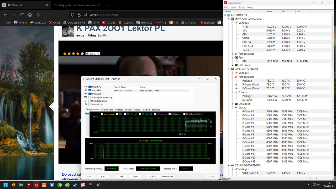Screen dimensions: 336x189
Task: Expand the Temperatures node under Micro-Star
Action: pyautogui.click(x=233, y=54)
